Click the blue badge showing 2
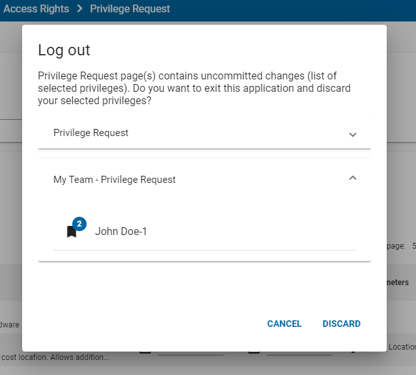Viewport: 416px width, 375px height. (79, 224)
